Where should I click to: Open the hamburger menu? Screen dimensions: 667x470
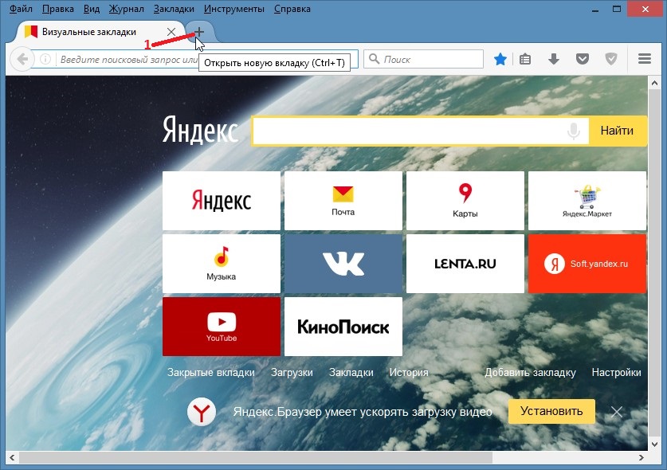point(645,59)
